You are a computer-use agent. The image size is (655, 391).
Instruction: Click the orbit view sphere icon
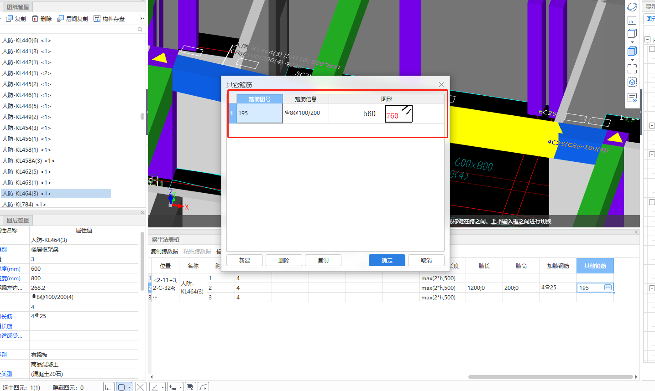(x=632, y=7)
